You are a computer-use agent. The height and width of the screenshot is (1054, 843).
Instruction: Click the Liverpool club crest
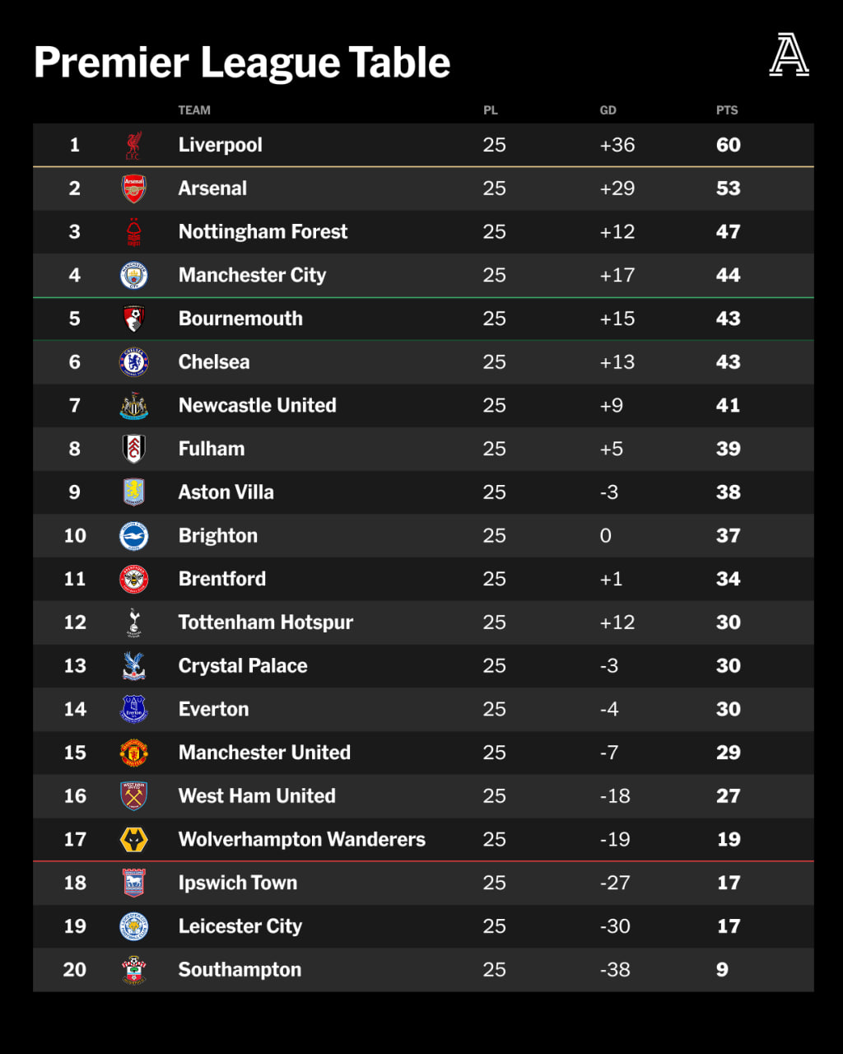(133, 145)
